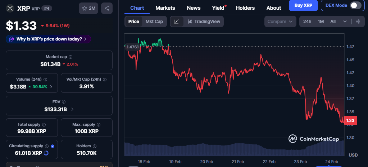
Task: Expand Volume (24h) details arrow
Action: pos(51,87)
